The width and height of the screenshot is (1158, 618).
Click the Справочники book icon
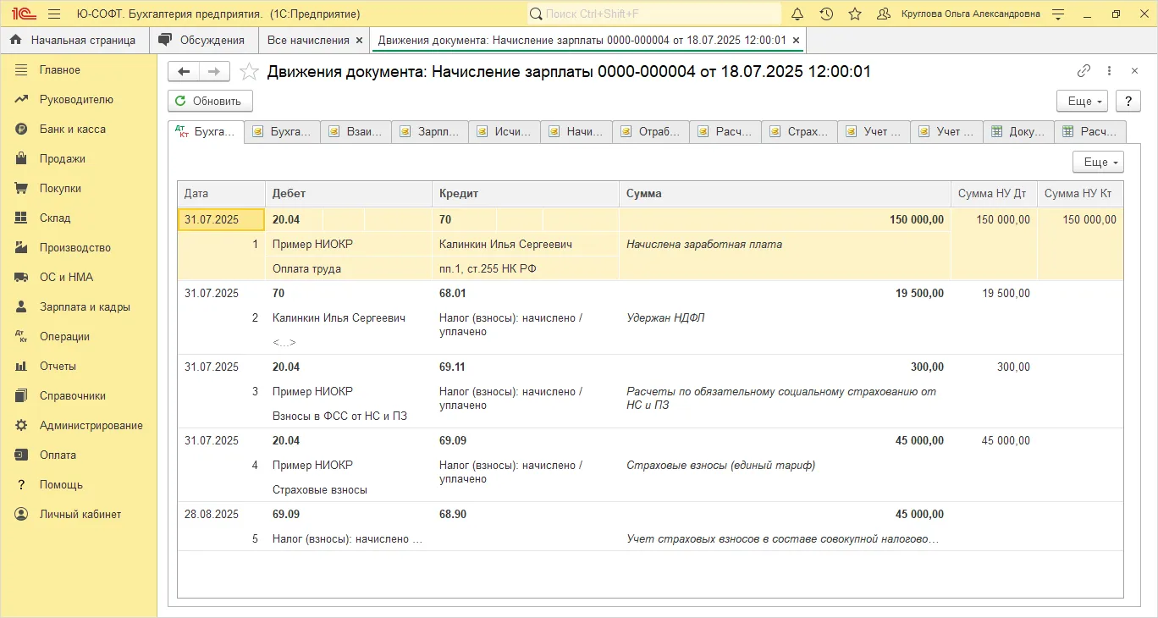point(22,395)
